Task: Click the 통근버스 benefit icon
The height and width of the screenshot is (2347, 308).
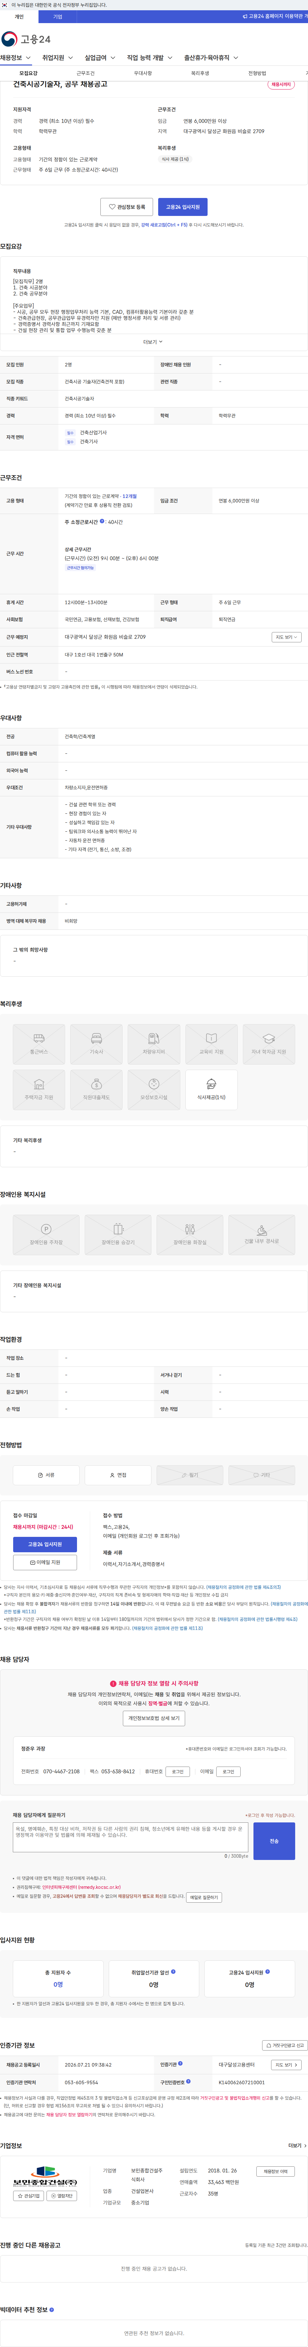Action: click(39, 1044)
